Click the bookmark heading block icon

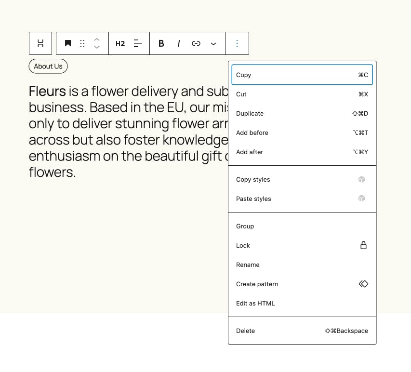68,43
